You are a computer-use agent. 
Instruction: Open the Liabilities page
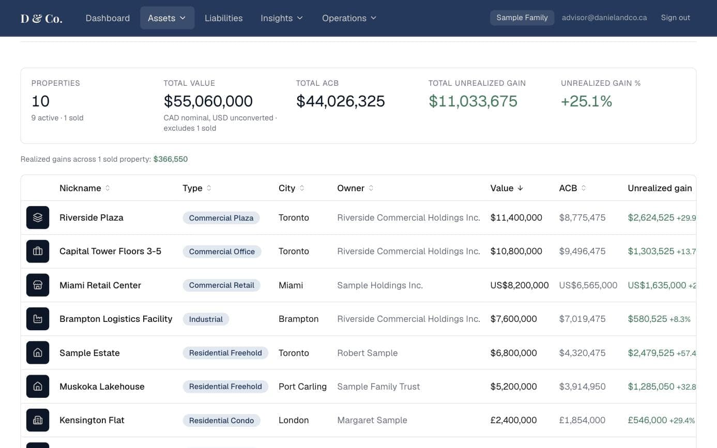[x=223, y=18]
